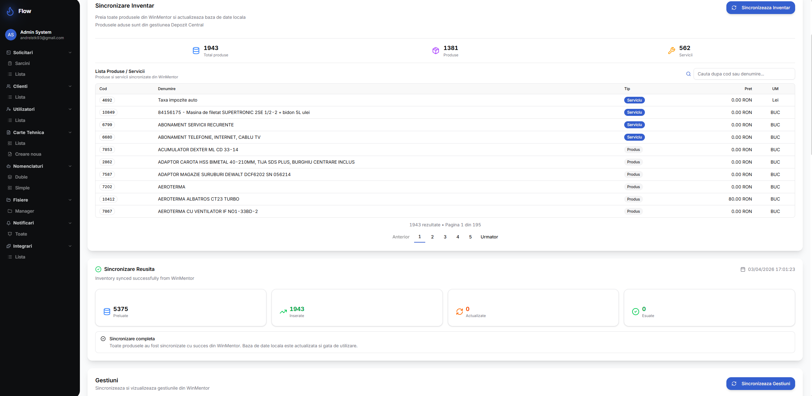
Task: Click the Urmator pagination link
Action: point(489,237)
